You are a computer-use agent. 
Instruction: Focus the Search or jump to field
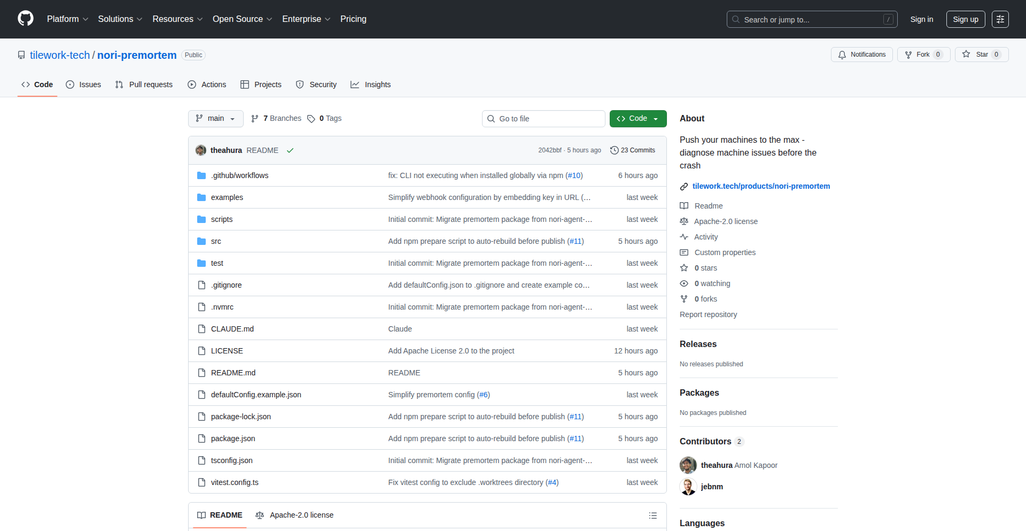(x=812, y=19)
